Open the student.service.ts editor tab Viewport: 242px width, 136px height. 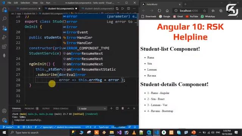pos(28,8)
